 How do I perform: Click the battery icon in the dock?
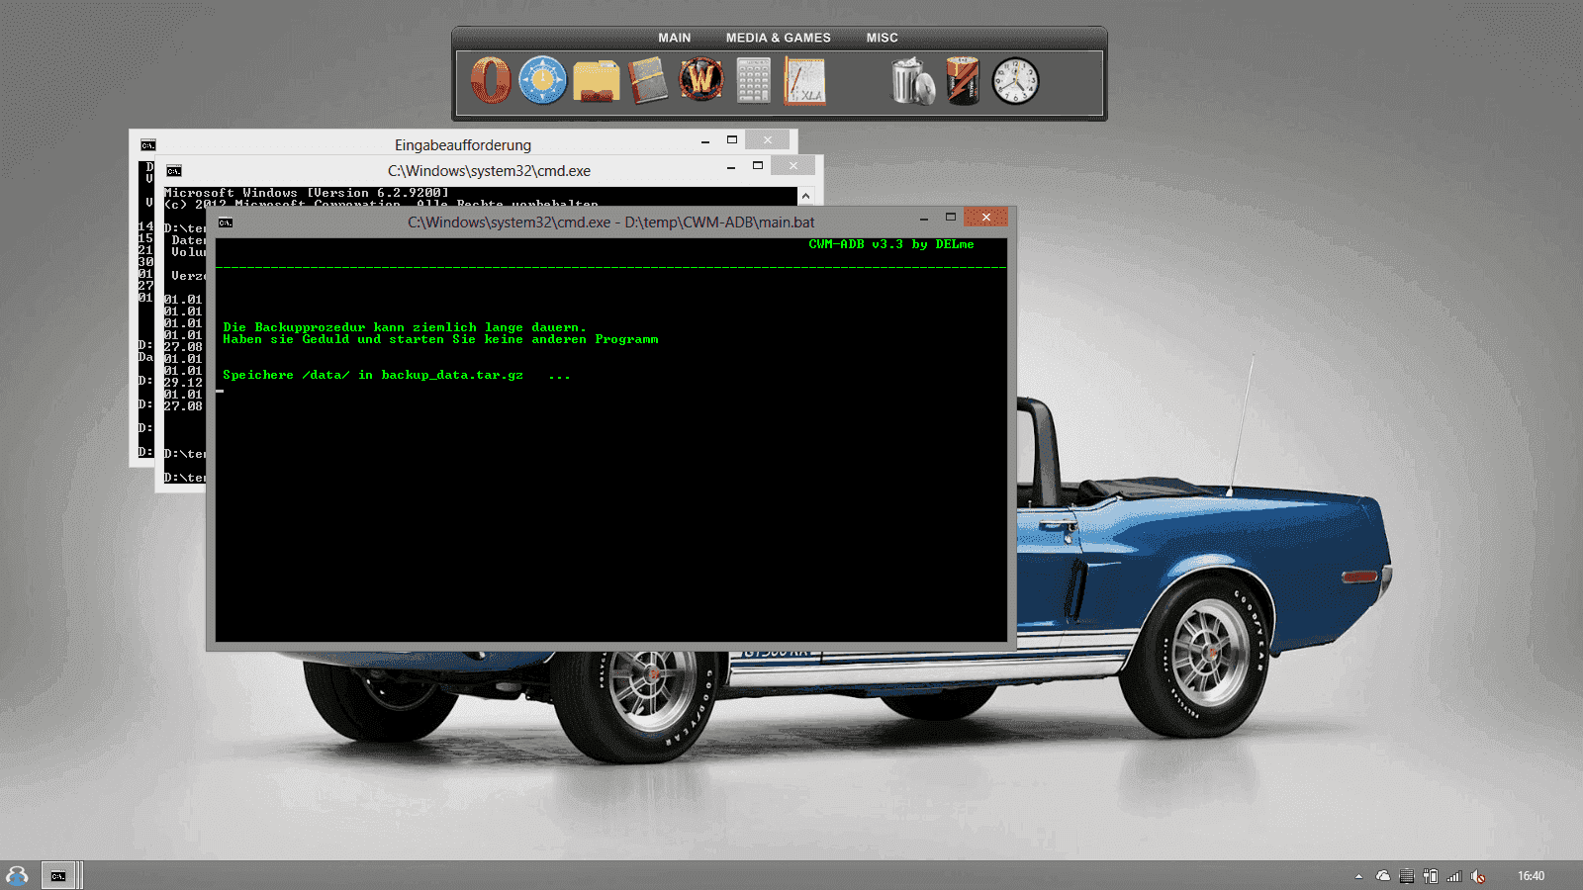pos(963,80)
